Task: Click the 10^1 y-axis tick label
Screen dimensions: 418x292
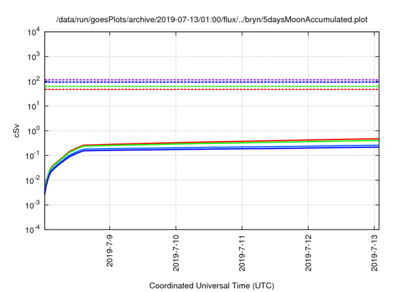Action: pyautogui.click(x=33, y=106)
